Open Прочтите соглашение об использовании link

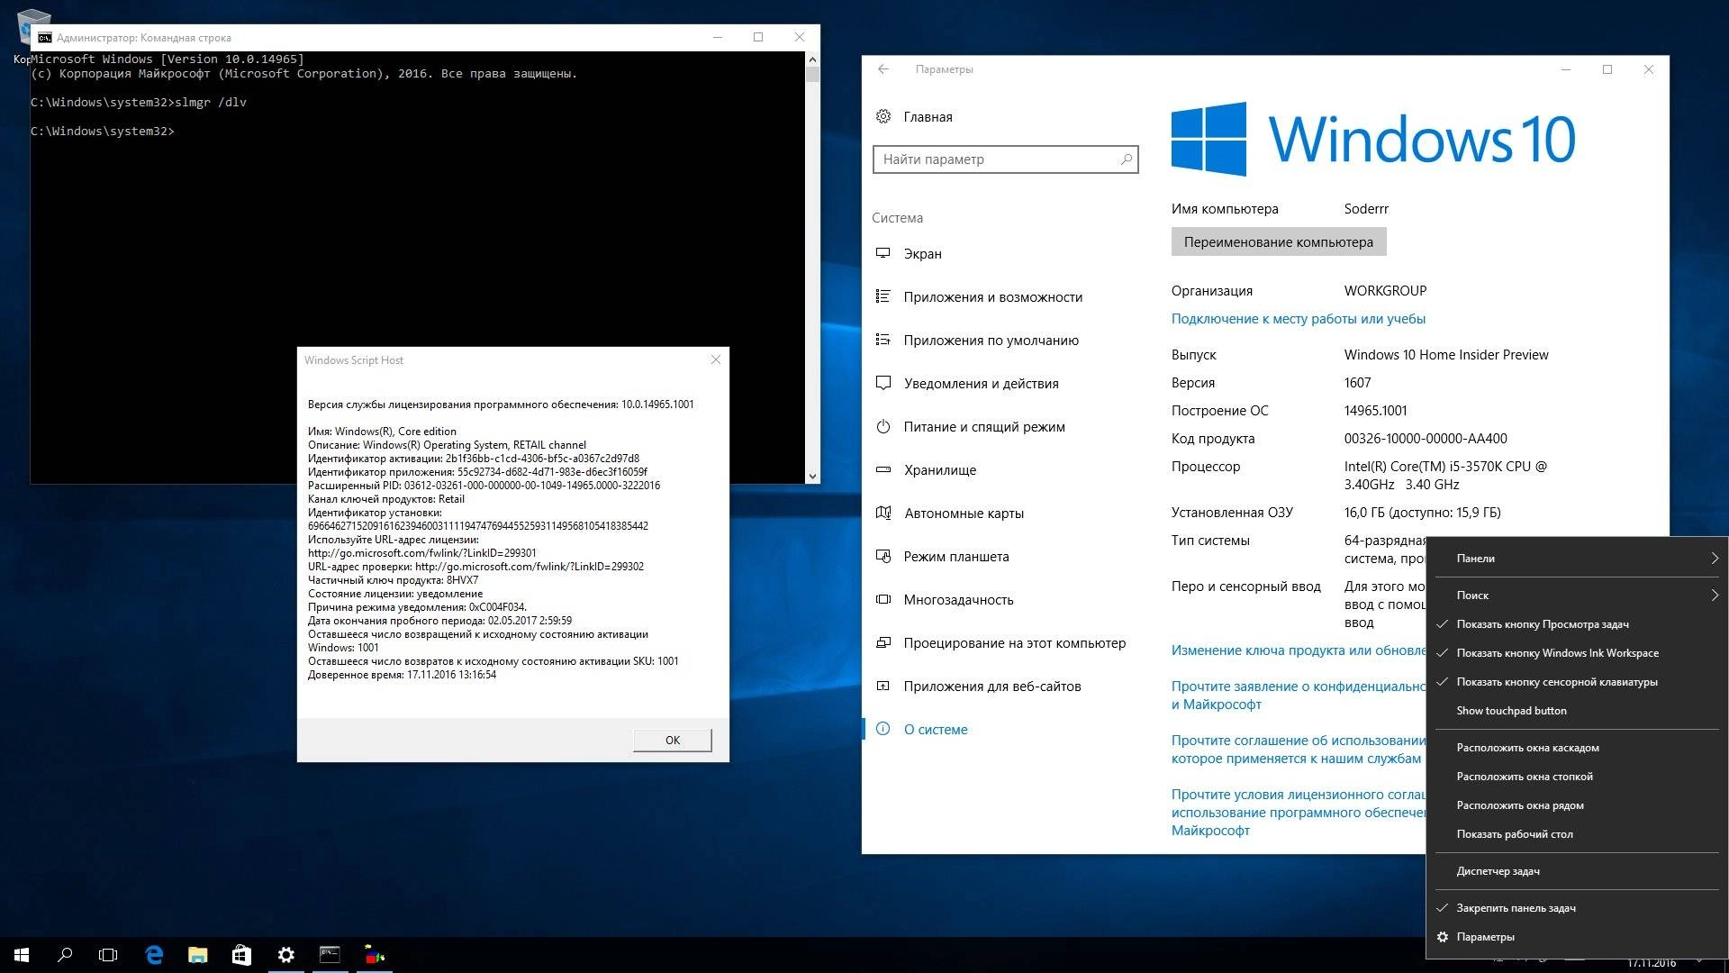coord(1298,750)
